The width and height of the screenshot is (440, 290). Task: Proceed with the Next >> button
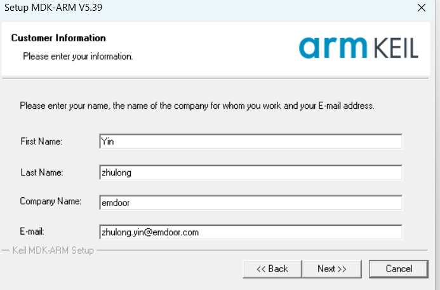331,269
